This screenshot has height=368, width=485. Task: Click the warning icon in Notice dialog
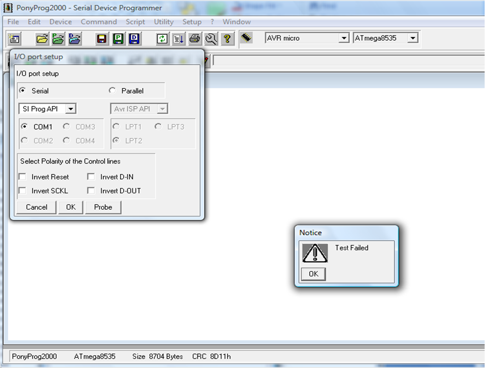[x=315, y=253]
